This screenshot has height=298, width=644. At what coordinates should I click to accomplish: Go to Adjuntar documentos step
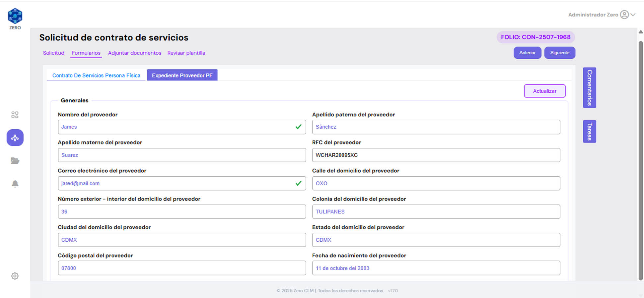click(x=134, y=53)
